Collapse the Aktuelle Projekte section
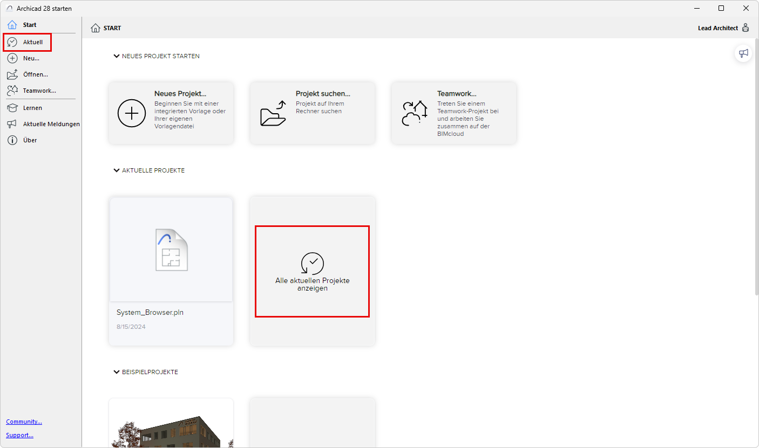Screen dimensions: 759x448 (x=117, y=170)
